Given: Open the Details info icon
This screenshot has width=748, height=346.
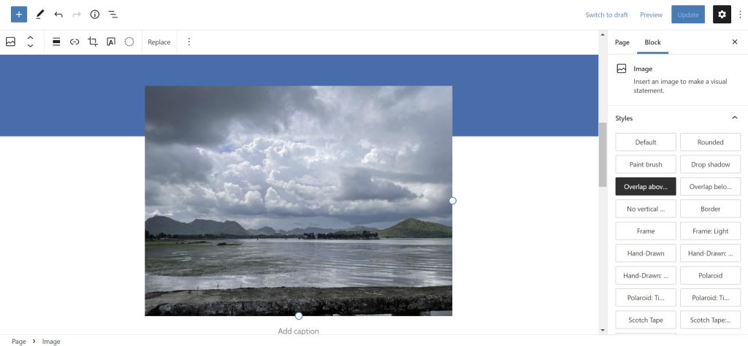Looking at the screenshot, I should [x=95, y=15].
